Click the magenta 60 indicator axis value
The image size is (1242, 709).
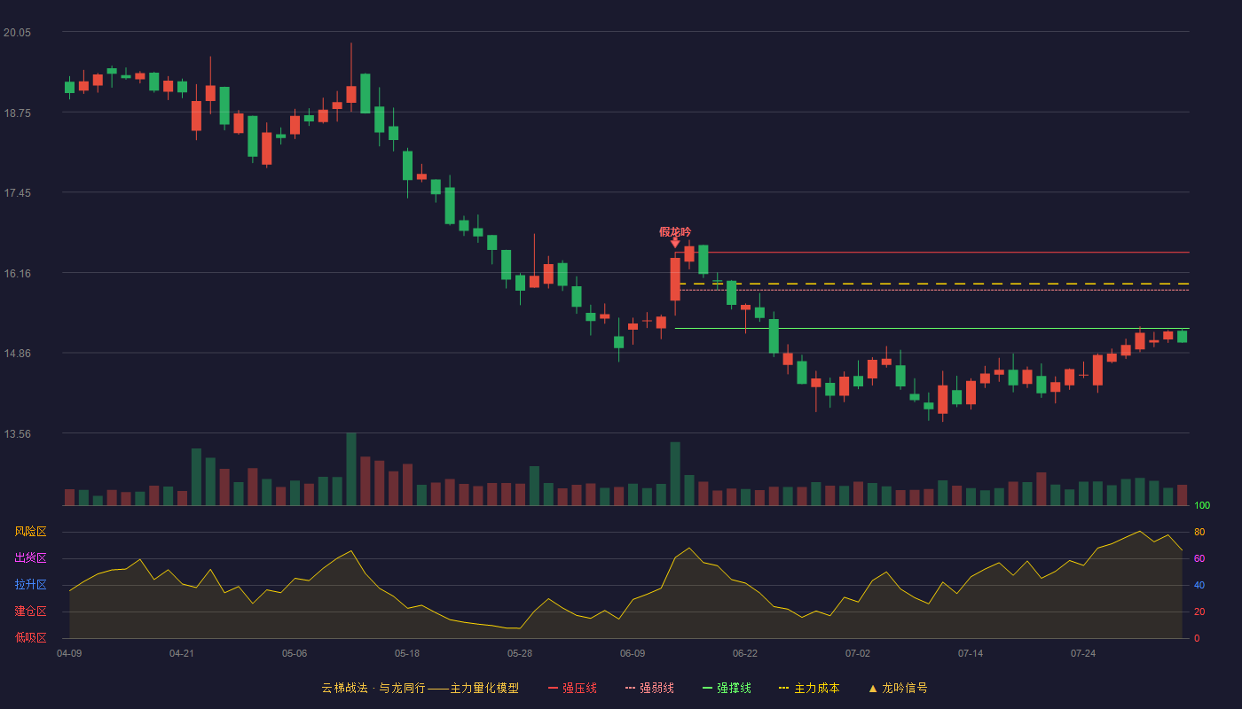pyautogui.click(x=1199, y=558)
